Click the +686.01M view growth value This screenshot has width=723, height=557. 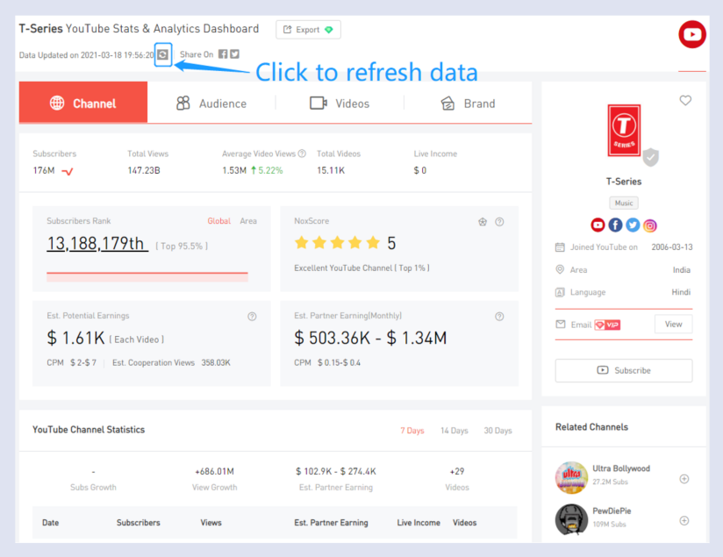[x=214, y=471]
